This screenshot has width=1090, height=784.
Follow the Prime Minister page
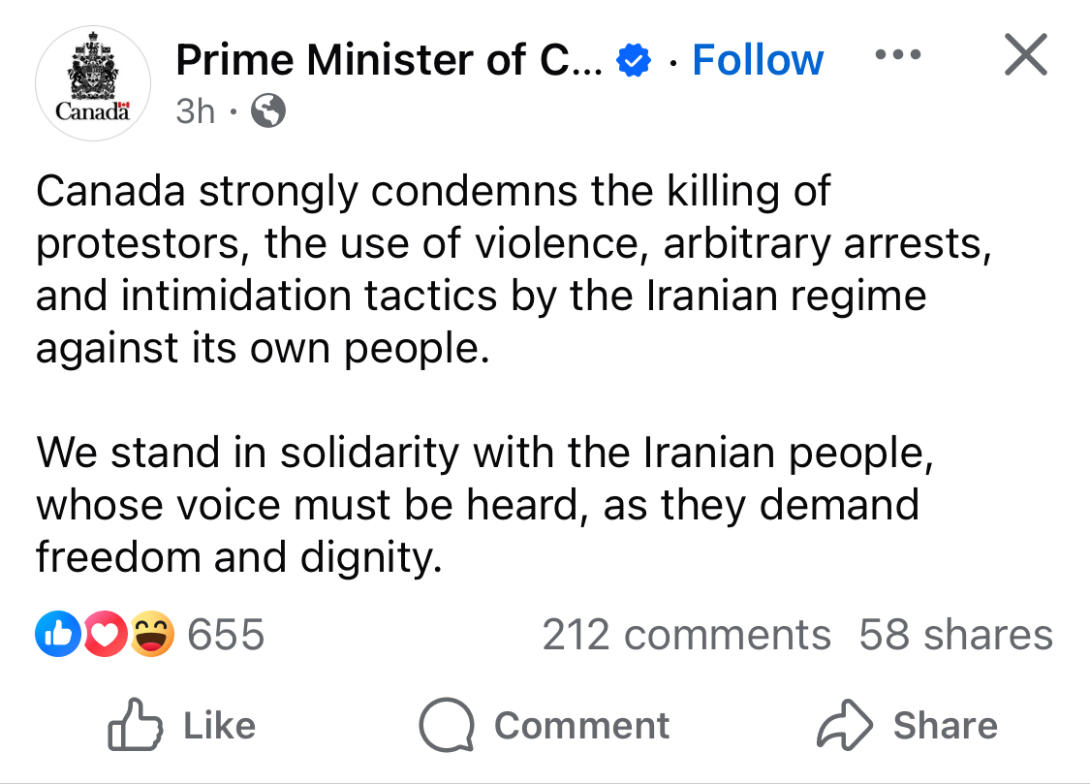tap(758, 60)
